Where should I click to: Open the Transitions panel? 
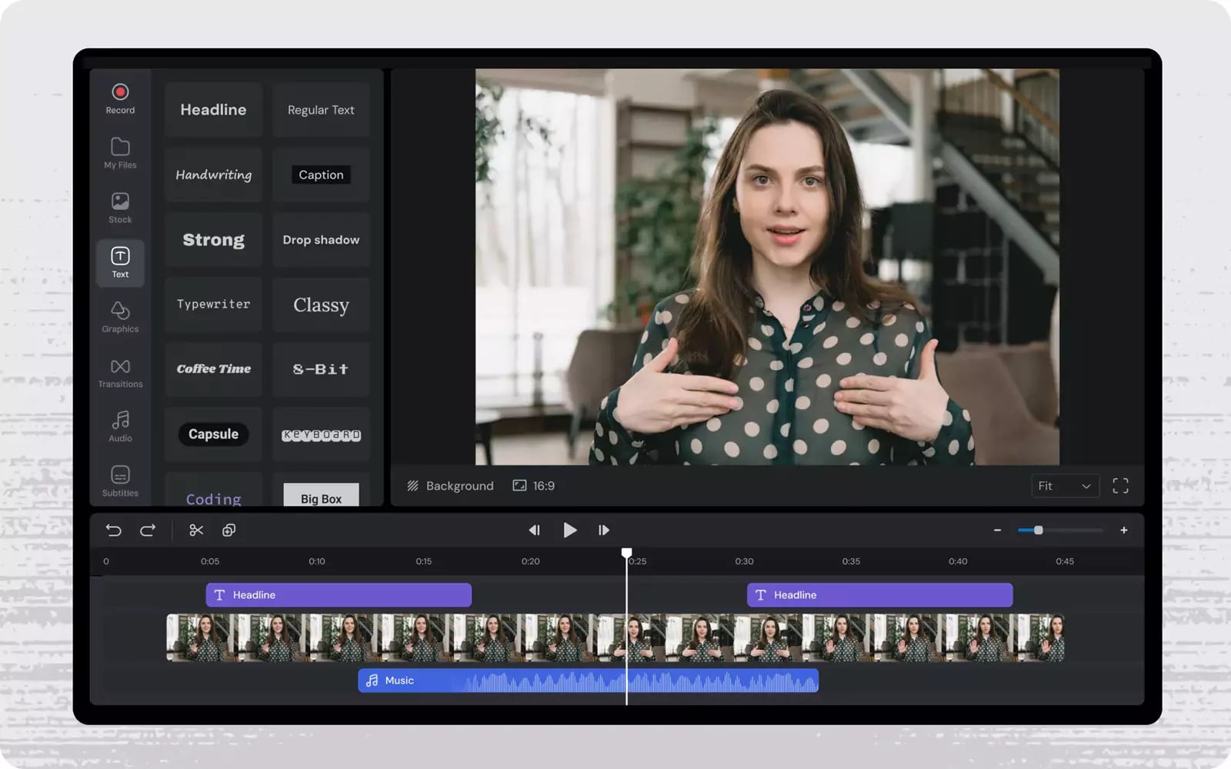tap(120, 372)
